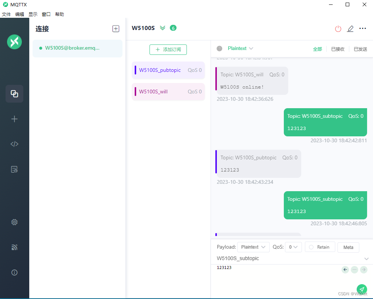Click the timestamp 2023-10-30 18:42:36:626
The height and width of the screenshot is (299, 373).
coord(245,99)
